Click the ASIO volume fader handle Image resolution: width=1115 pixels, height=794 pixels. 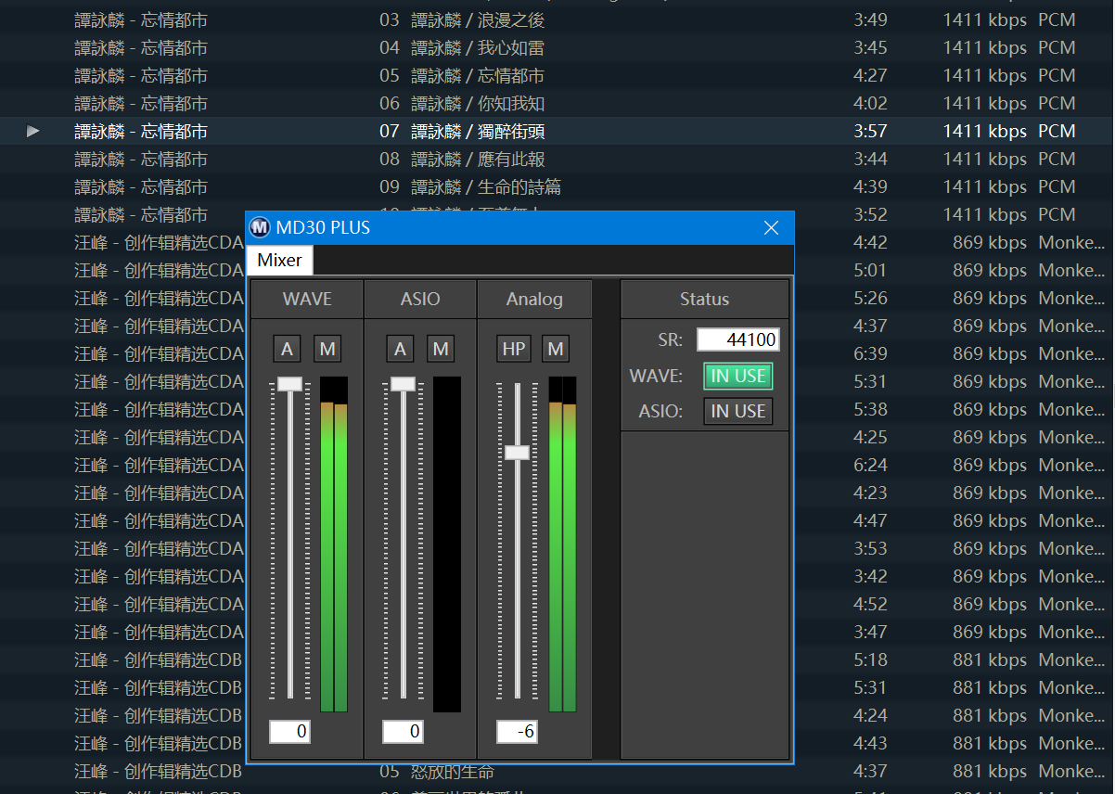click(x=403, y=383)
